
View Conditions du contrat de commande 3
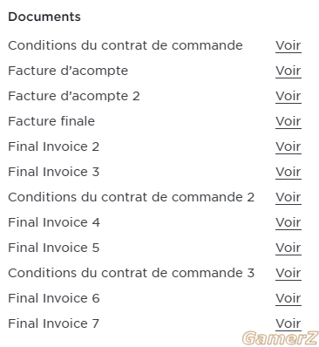[288, 273]
